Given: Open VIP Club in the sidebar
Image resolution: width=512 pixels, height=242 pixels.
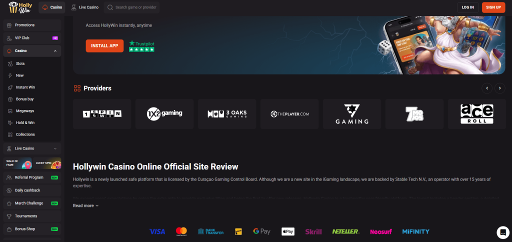Looking at the screenshot, I should point(32,38).
